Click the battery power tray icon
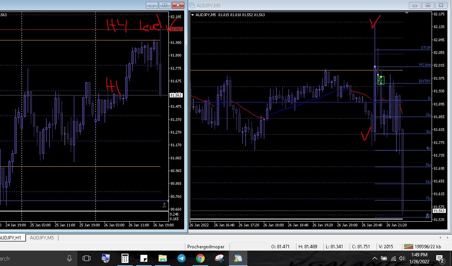452x266 pixels. [x=384, y=258]
